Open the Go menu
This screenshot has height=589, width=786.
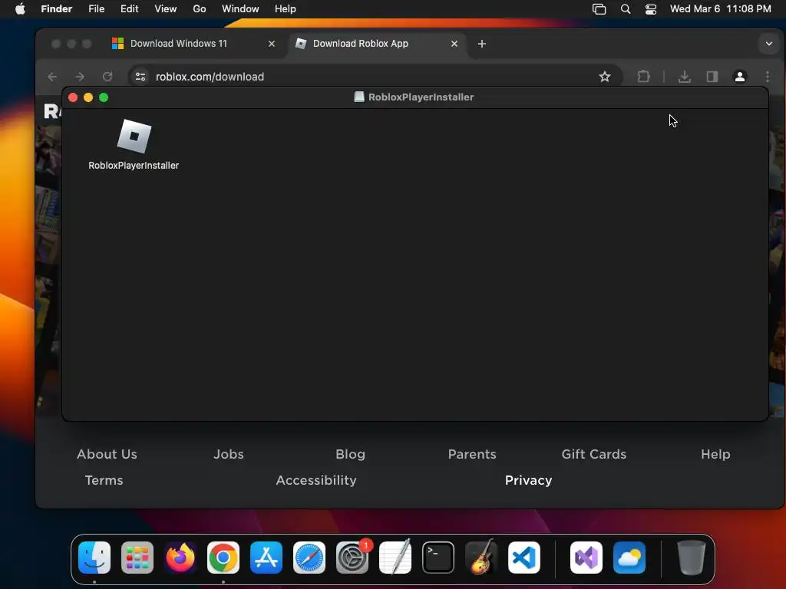click(x=200, y=8)
